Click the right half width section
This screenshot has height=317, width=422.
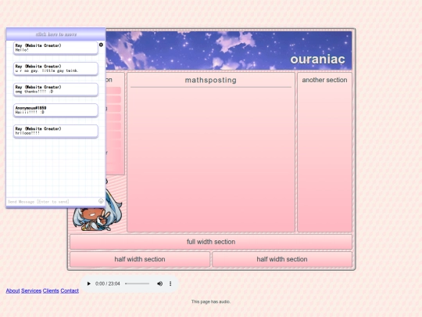(282, 259)
